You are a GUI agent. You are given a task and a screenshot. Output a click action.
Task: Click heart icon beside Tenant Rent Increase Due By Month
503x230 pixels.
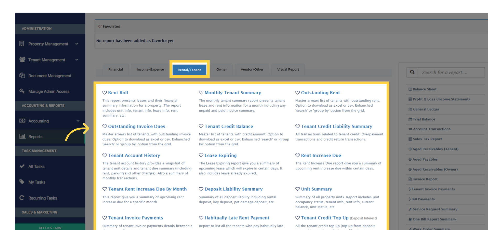point(105,189)
